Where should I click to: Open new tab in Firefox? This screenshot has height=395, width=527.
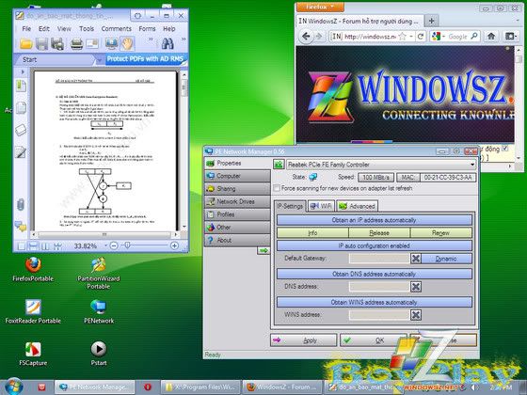coord(432,21)
